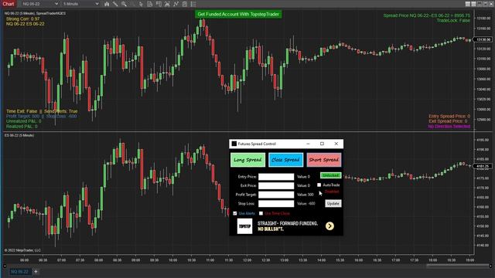Image resolution: width=495 pixels, height=278 pixels.
Task: Click the SpreadTraderNQES indicator label
Action: [51, 13]
